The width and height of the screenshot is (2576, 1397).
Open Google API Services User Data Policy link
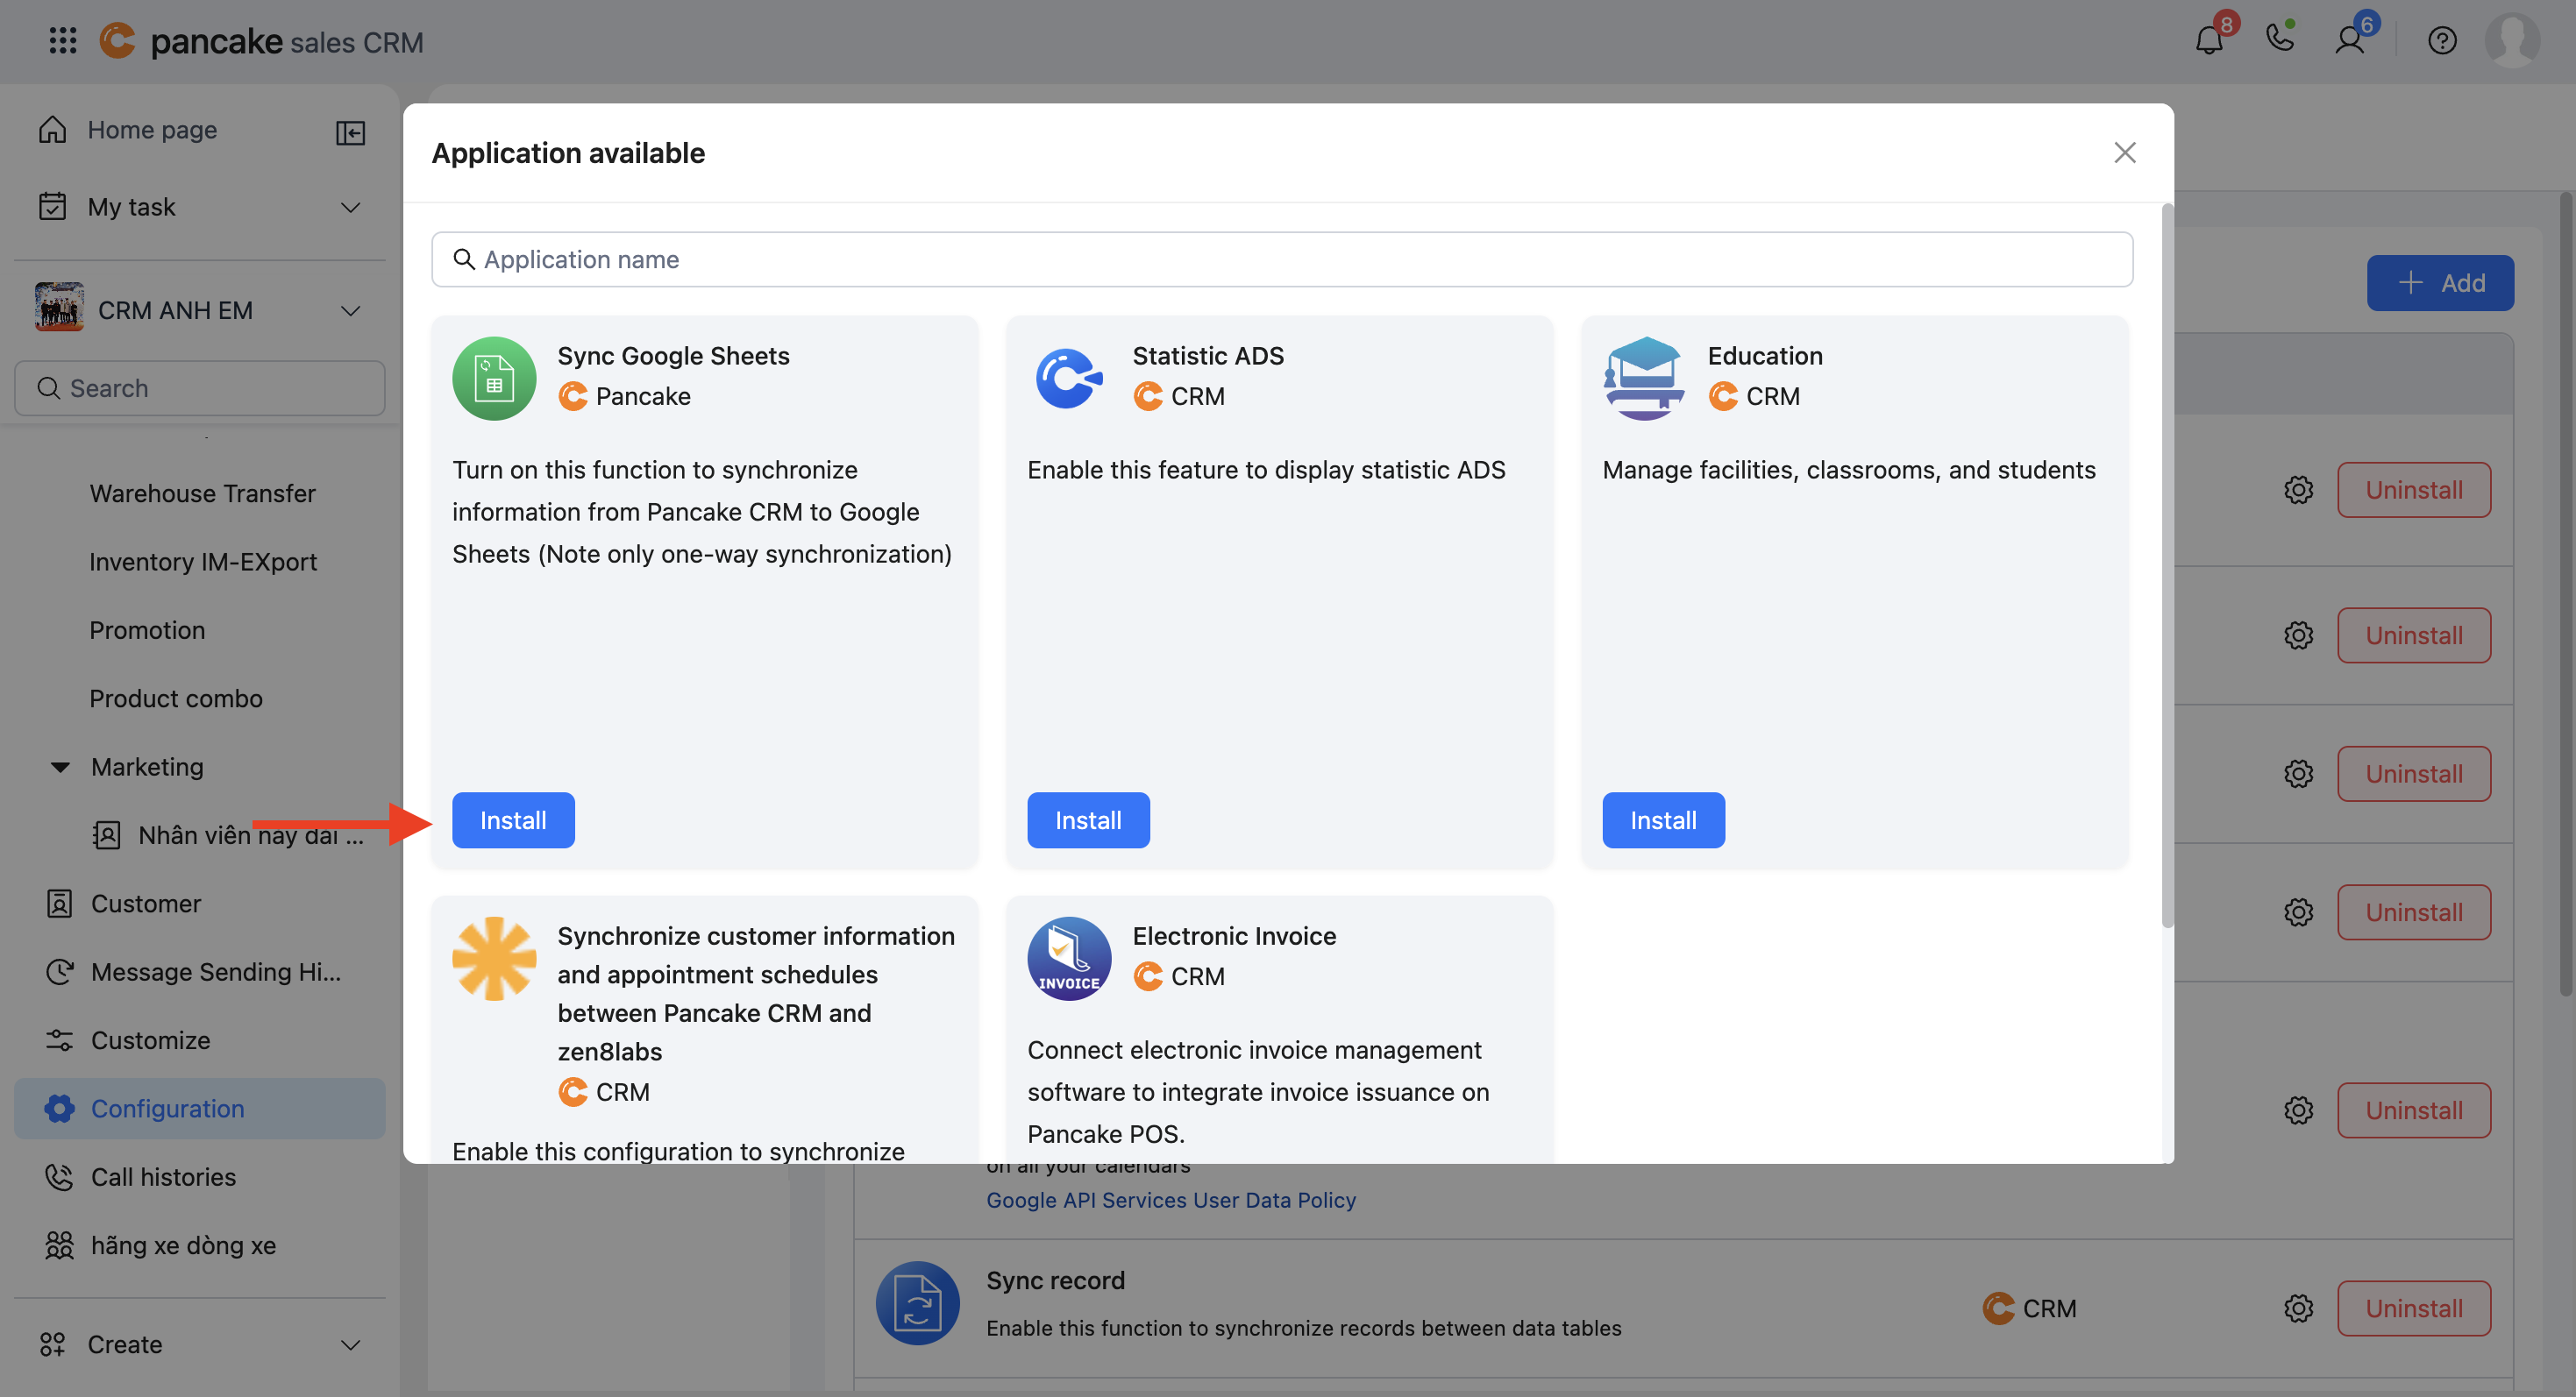1170,1200
